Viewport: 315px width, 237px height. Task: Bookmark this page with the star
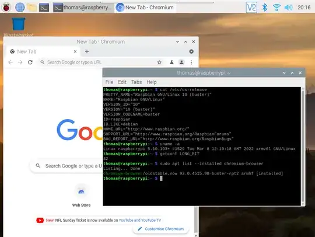[159, 62]
